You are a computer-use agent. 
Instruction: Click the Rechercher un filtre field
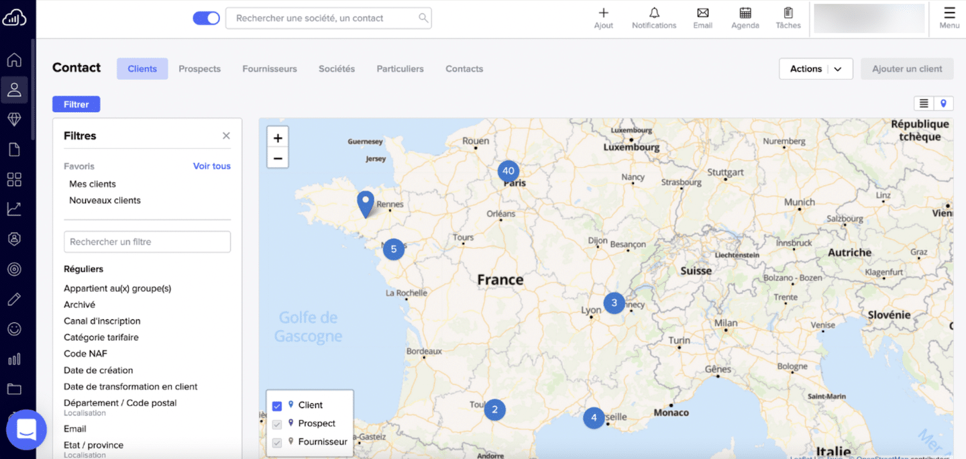[x=147, y=242]
